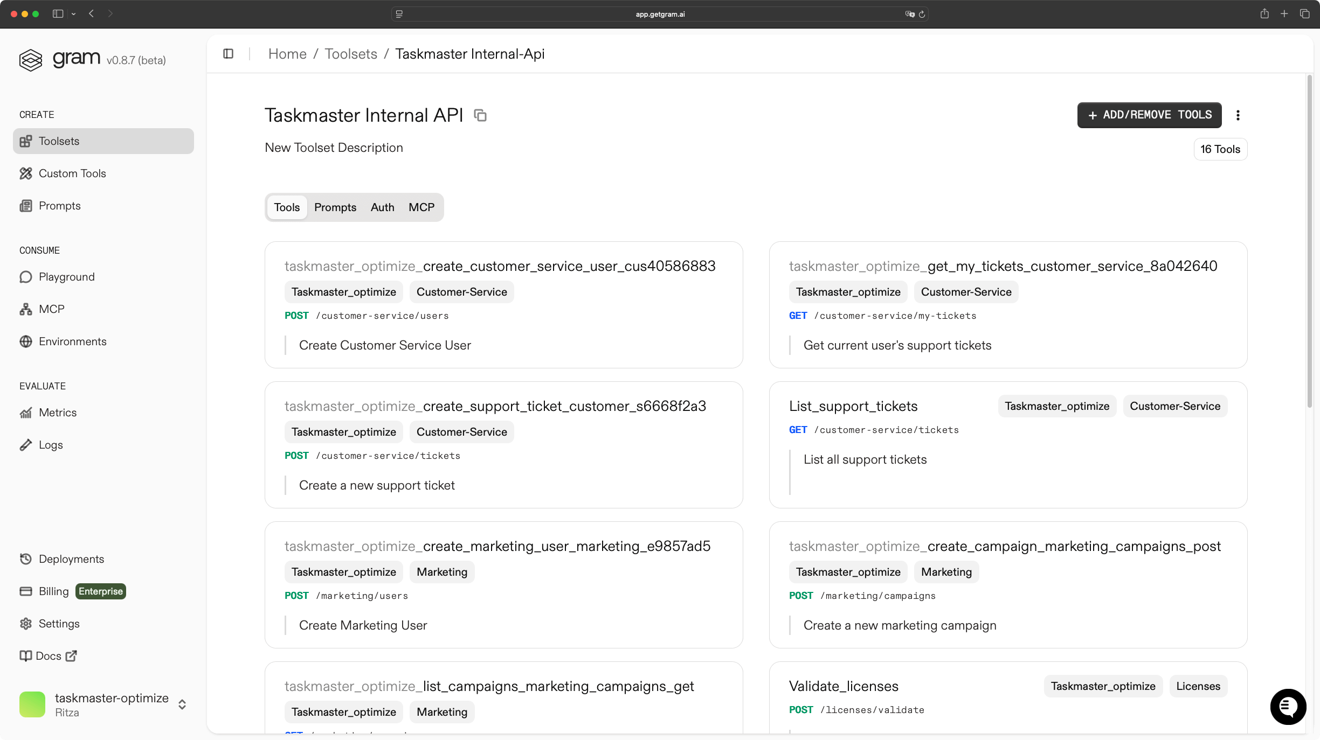Click the ADD/REMOVE TOOLS button

click(1149, 115)
